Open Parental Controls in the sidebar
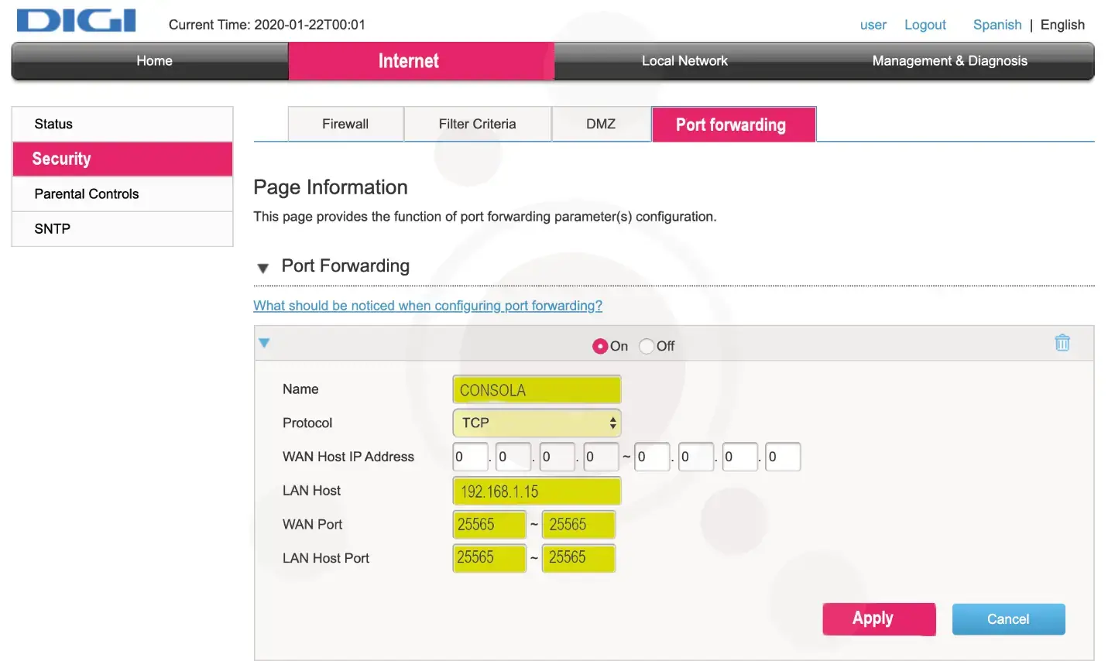Screen dimensions: 1115x661 click(122, 194)
